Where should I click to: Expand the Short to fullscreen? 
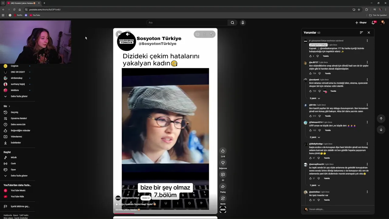pos(212,34)
